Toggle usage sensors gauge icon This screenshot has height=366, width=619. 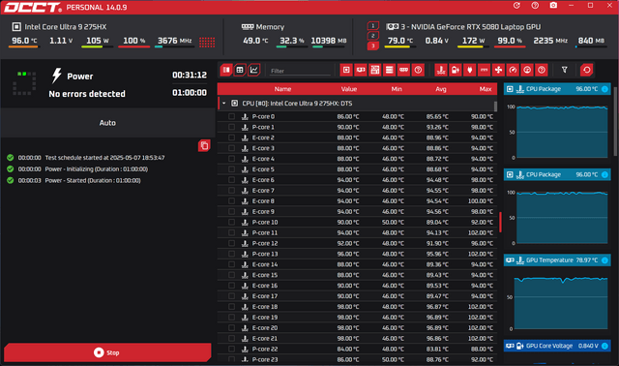coord(527,70)
